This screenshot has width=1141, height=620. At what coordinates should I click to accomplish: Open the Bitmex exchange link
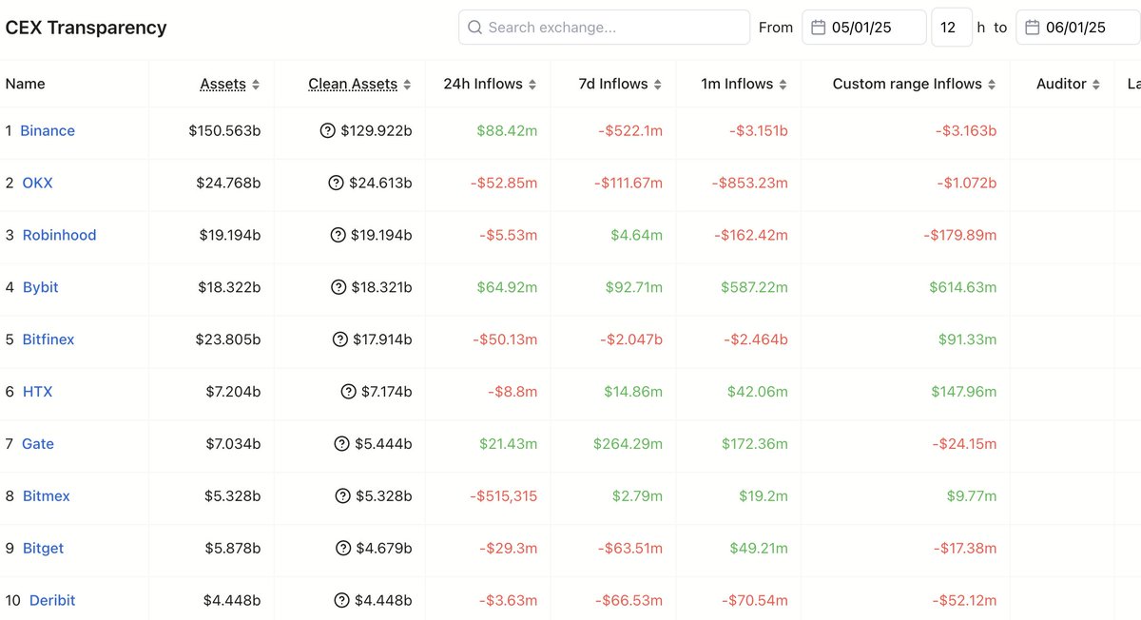coord(46,496)
